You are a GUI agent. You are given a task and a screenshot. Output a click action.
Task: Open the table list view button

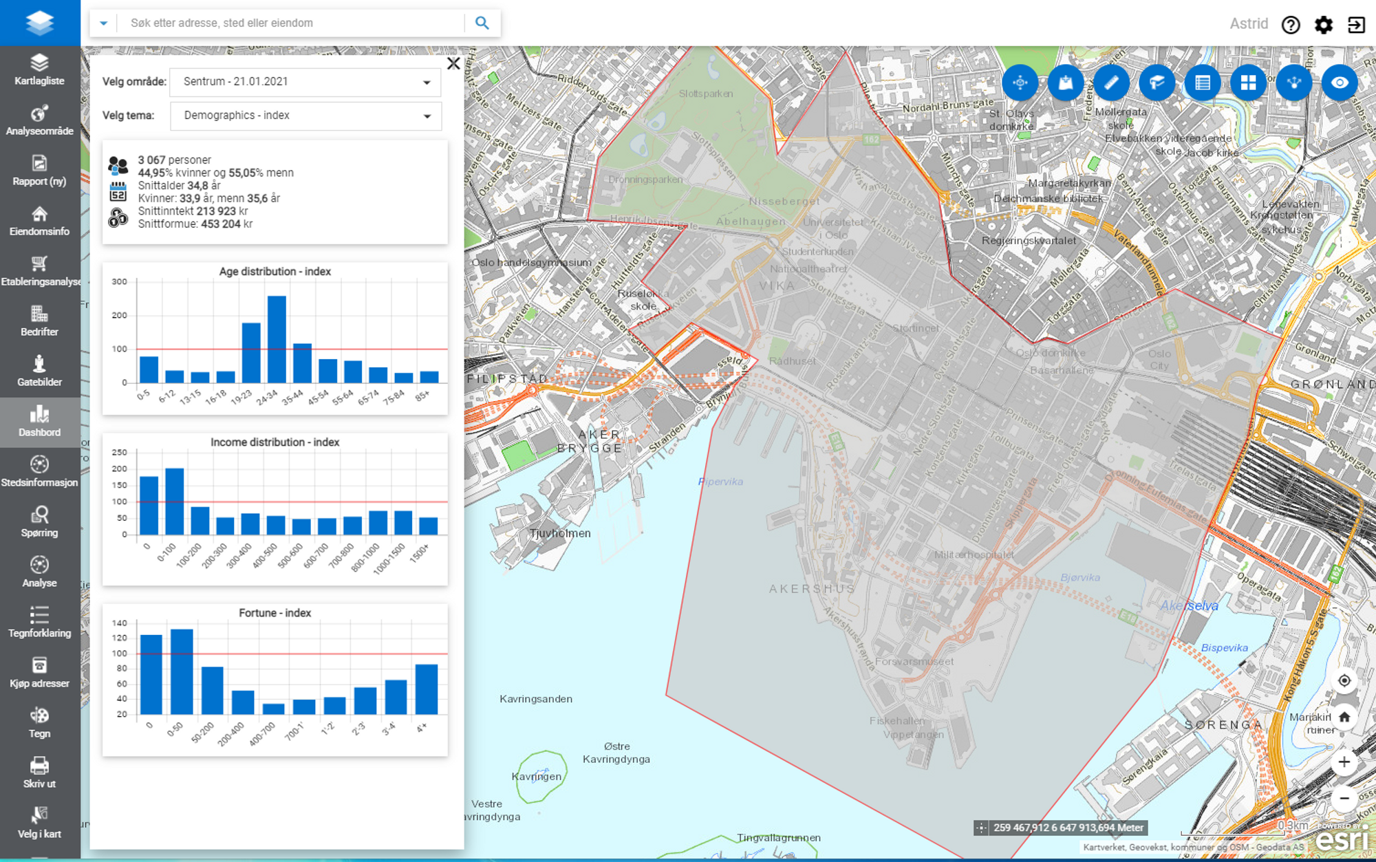coord(1203,83)
